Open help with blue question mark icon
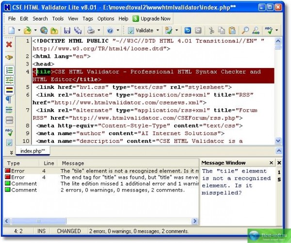The height and width of the screenshot is (243, 291). point(110,30)
